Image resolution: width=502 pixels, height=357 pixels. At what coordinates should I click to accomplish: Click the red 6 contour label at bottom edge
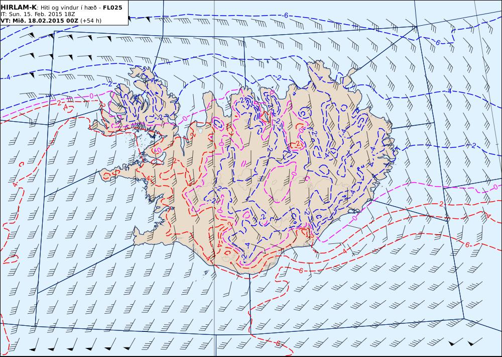(278, 343)
